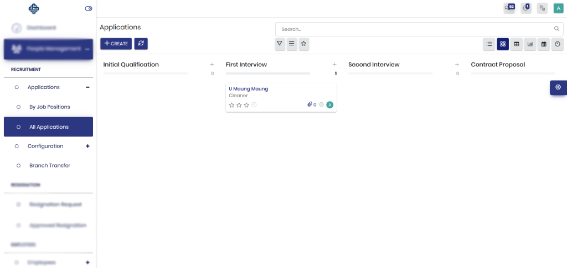Switch to the pivot table view icon
The width and height of the screenshot is (567, 268).
(x=517, y=44)
